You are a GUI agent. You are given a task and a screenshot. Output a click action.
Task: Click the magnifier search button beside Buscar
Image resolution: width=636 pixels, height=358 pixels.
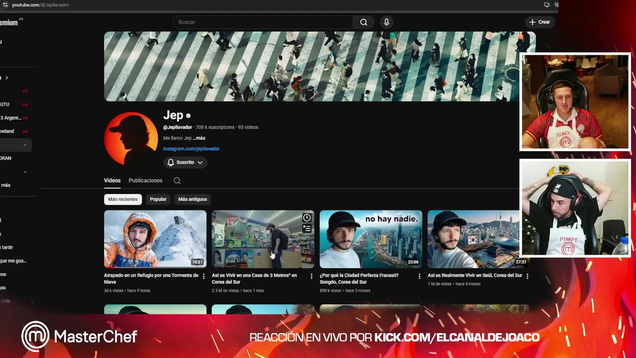[x=364, y=22]
